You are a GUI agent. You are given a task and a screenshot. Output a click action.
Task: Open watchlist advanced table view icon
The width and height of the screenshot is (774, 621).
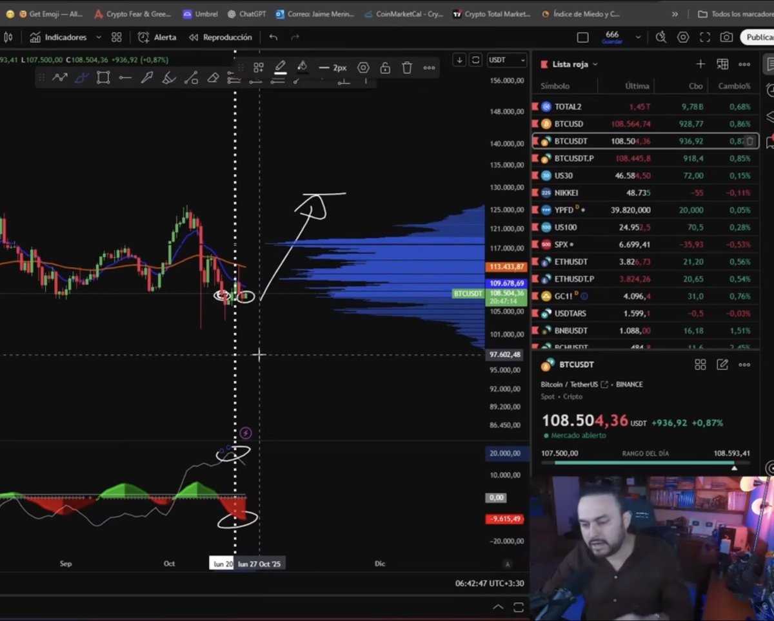click(x=722, y=64)
